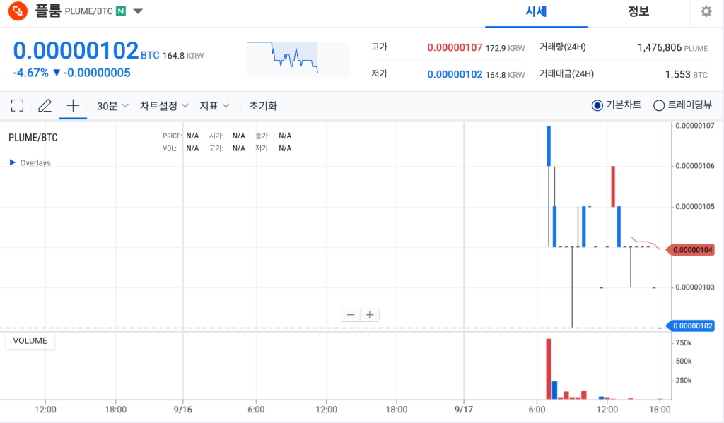The width and height of the screenshot is (724, 423).
Task: Click the 초기화 reset button
Action: coord(263,105)
